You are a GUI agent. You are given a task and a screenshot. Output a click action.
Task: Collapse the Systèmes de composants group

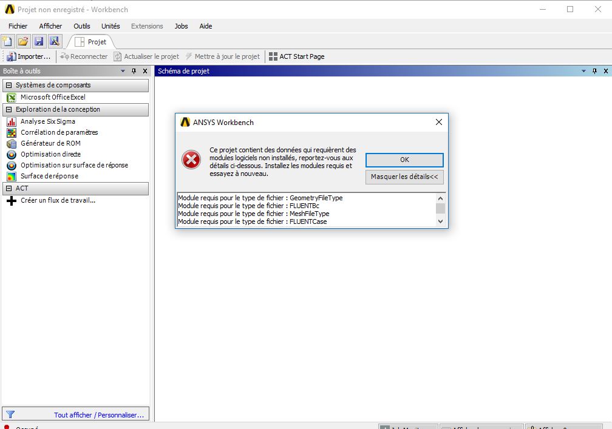(x=9, y=85)
